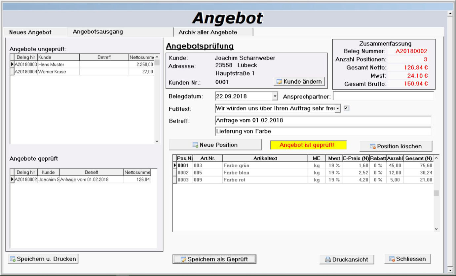The height and width of the screenshot is (276, 456).
Task: Click the Ansprechpartner input field
Action: 383,96
